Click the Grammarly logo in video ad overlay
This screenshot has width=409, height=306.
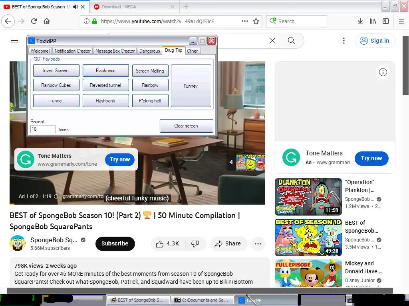[26, 159]
